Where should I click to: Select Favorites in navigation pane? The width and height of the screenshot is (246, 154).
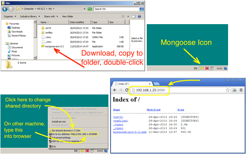click(12, 24)
